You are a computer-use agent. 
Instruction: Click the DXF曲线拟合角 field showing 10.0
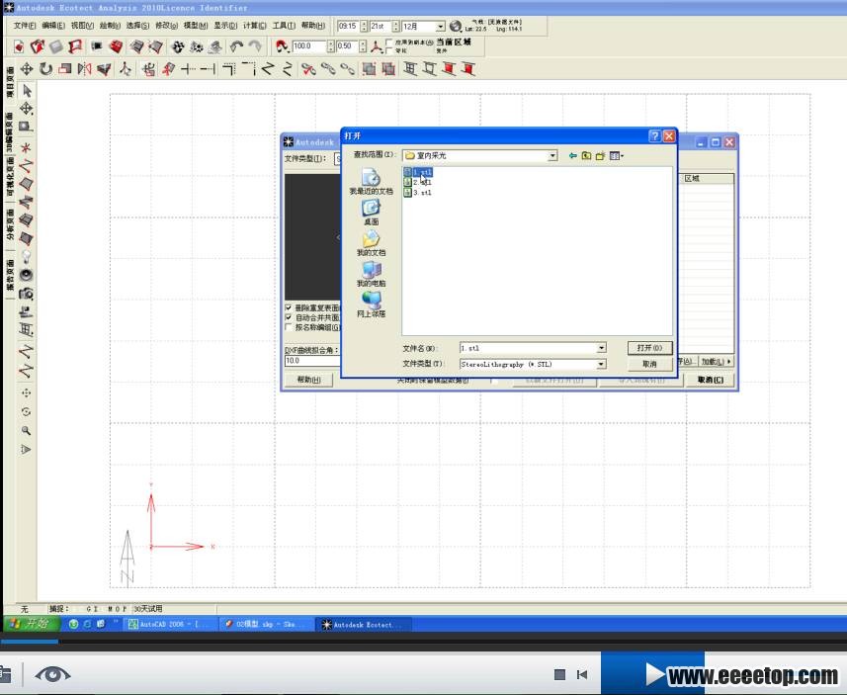pos(312,361)
